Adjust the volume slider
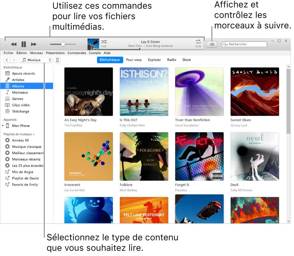This screenshot has width=294, height=256. (x=62, y=44)
